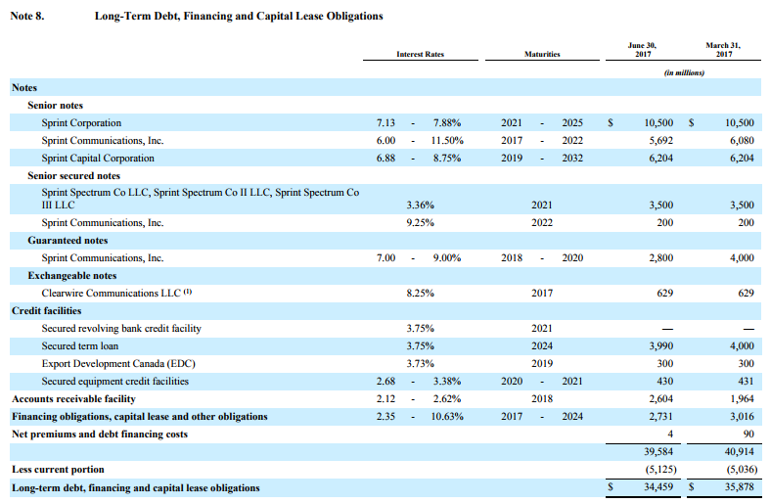
Task: Click the '7.88%' rate for Sprint Corporation
Action: pos(447,122)
